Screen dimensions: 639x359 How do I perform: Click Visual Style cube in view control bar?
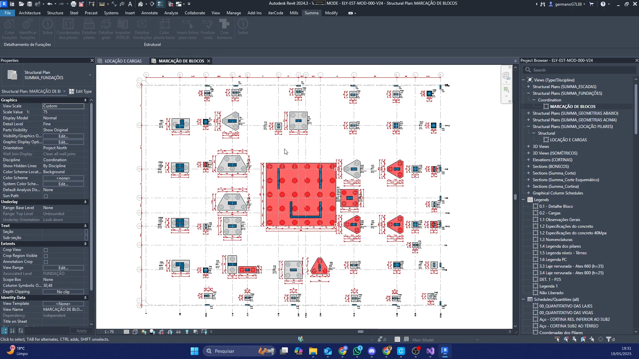click(135, 332)
